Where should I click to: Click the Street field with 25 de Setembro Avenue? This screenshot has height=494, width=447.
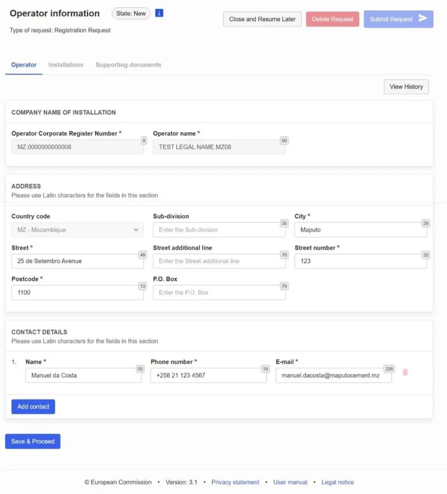(77, 261)
